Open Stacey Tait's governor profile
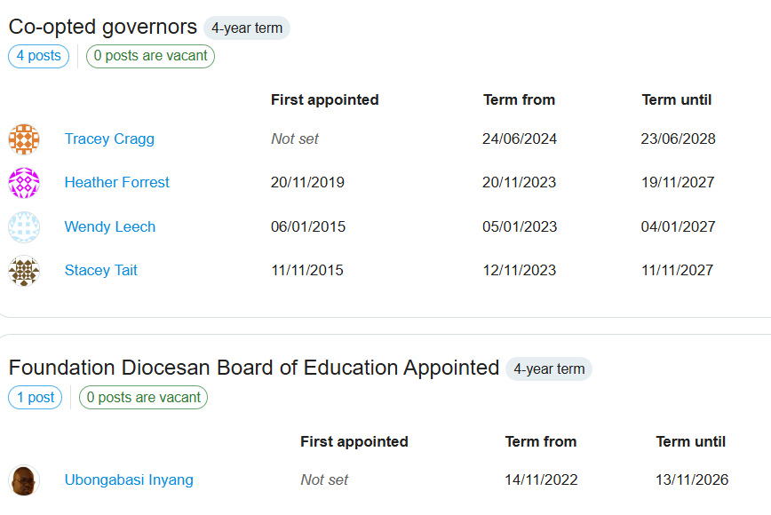Screen dimensions: 771x515 (x=100, y=271)
